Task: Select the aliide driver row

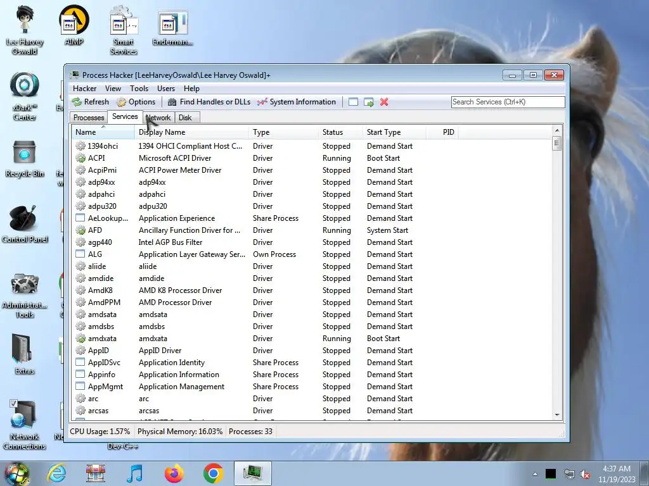Action: [312, 266]
